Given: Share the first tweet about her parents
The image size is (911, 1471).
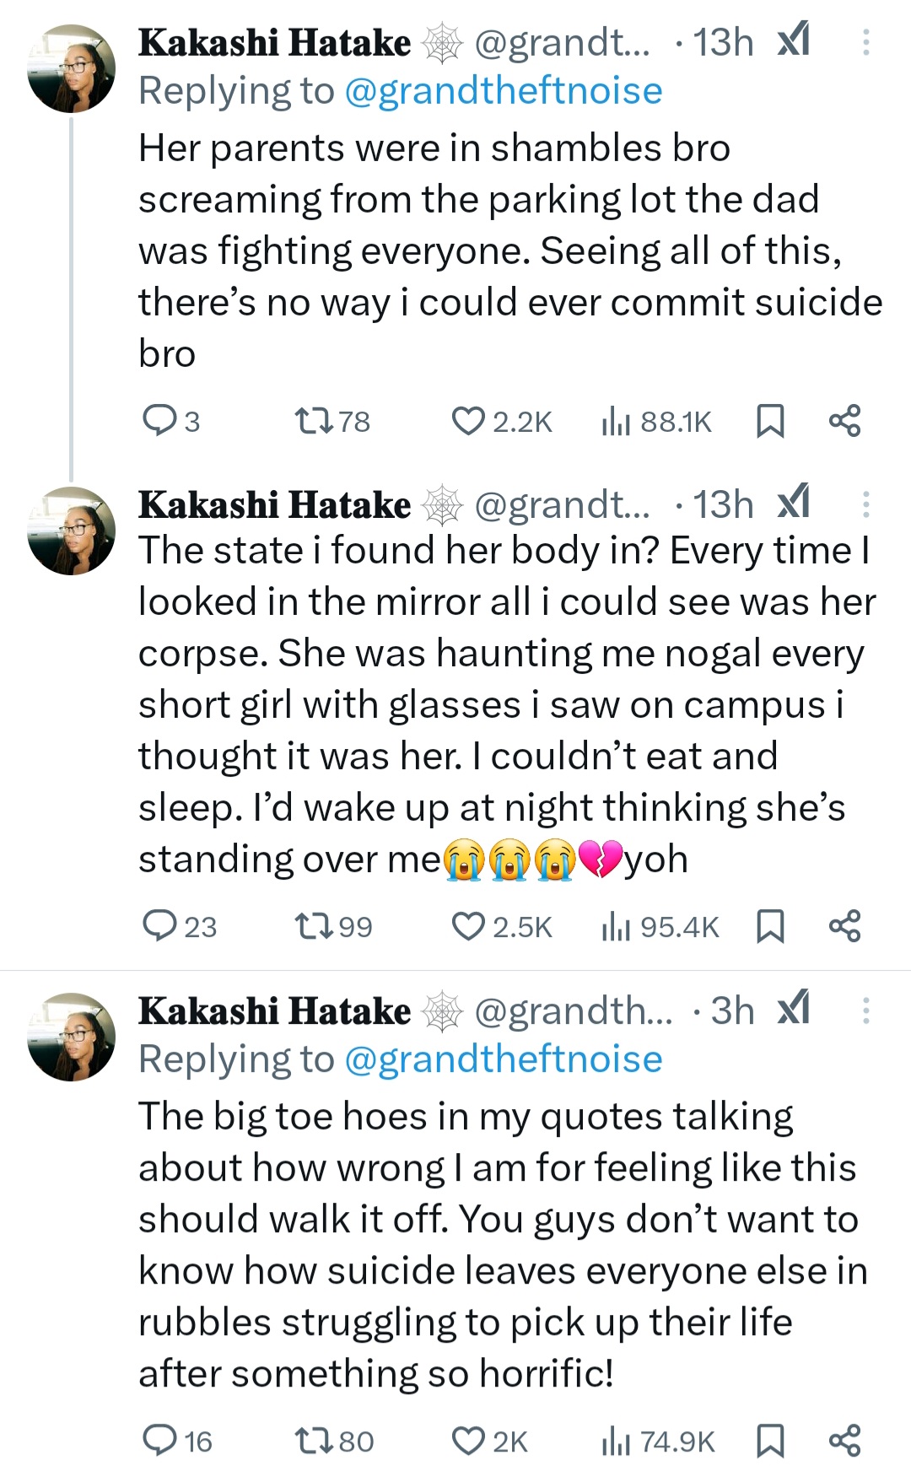Looking at the screenshot, I should (844, 420).
